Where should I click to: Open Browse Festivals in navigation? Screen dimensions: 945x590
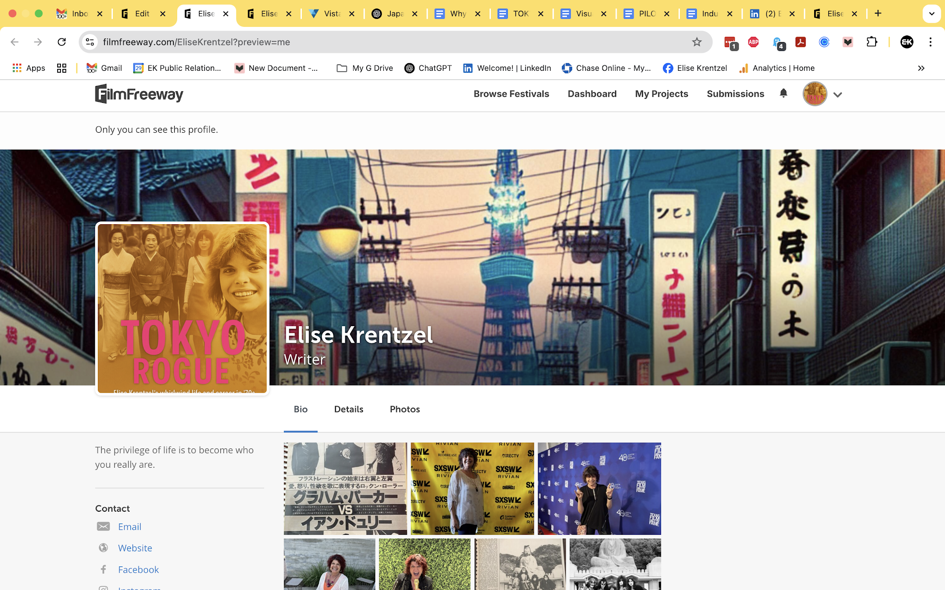tap(511, 94)
